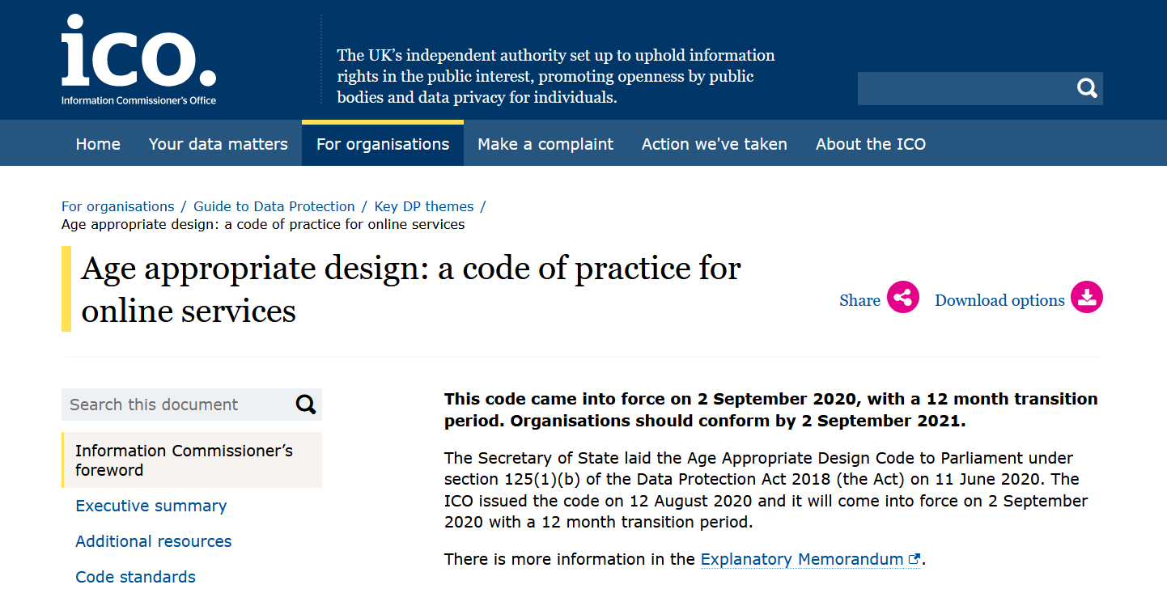Click the ICO logo in the header
This screenshot has width=1167, height=589.
click(138, 60)
